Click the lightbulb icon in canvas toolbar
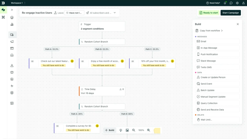Viewport: 247px width, 139px height. tap(121, 130)
